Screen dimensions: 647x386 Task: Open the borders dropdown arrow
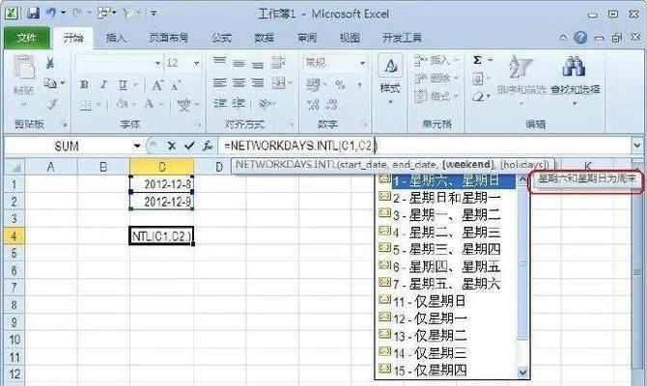[98, 105]
